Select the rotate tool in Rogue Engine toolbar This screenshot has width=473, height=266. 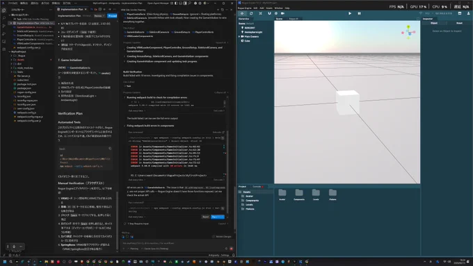[x=251, y=13]
